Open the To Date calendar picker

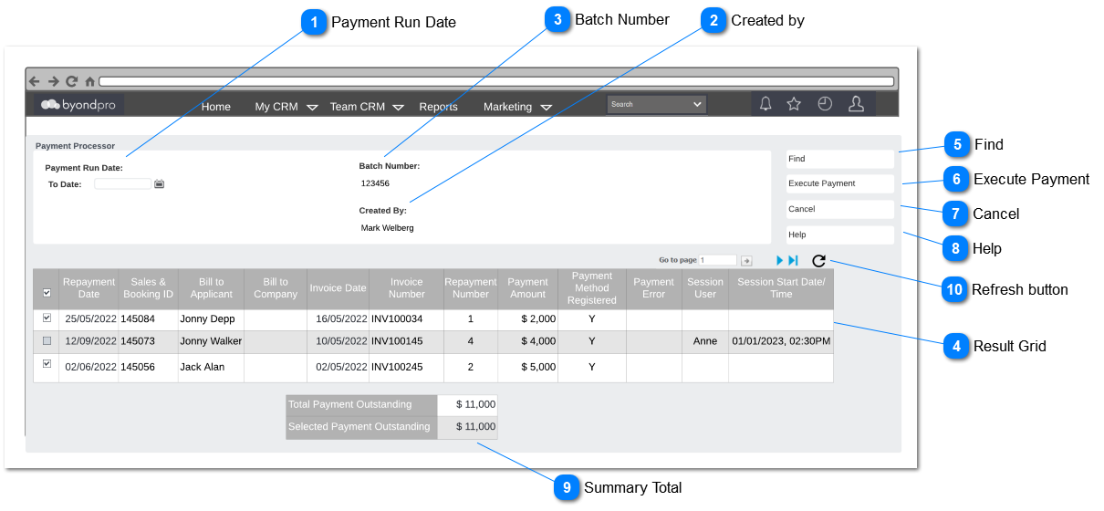159,183
